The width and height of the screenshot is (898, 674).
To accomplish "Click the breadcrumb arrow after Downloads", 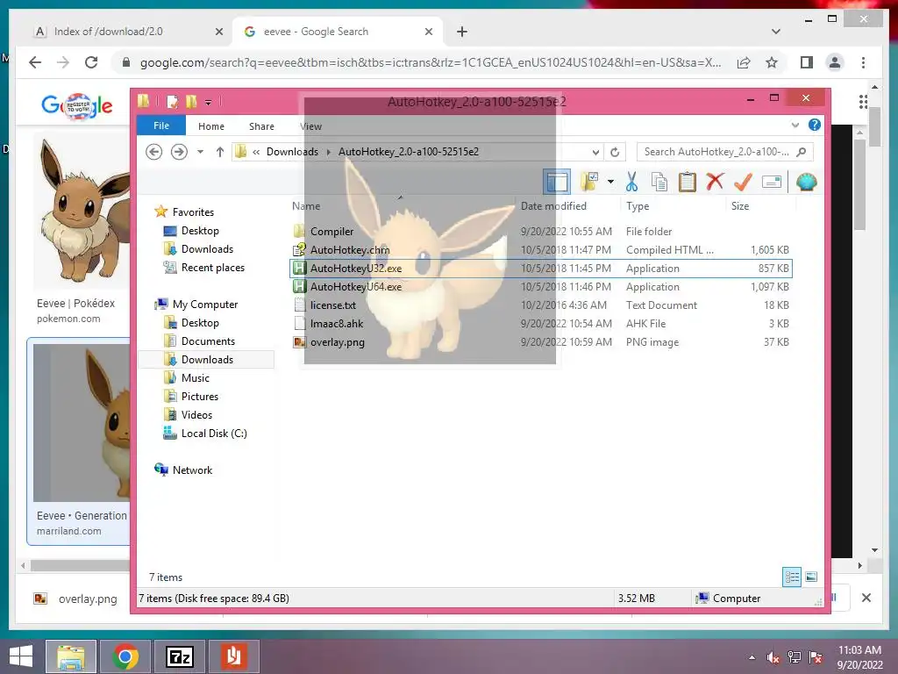I will [329, 152].
